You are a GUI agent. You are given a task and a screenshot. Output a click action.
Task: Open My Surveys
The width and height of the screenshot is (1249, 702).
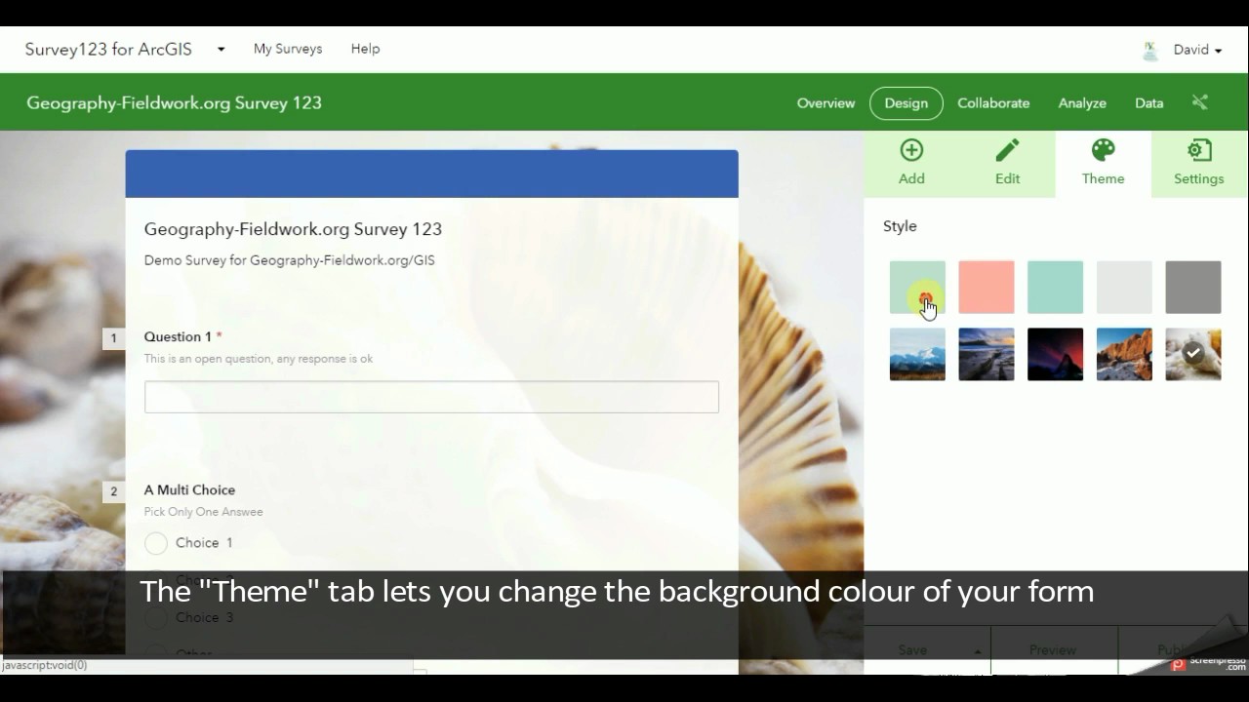pyautogui.click(x=288, y=49)
